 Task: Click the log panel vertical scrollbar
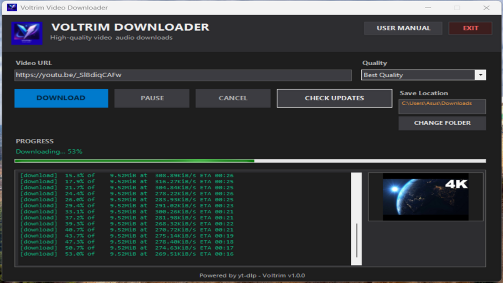[356, 219]
